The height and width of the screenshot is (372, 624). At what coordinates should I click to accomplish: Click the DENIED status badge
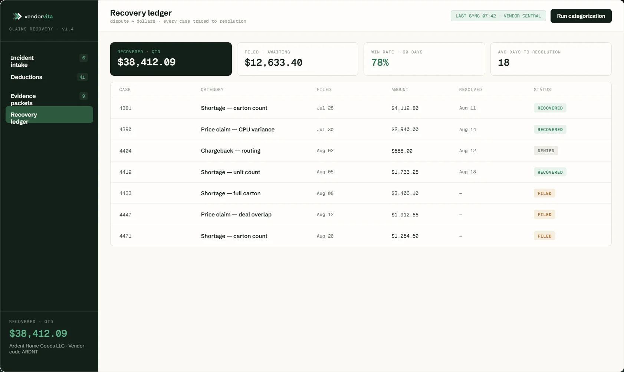tap(546, 151)
